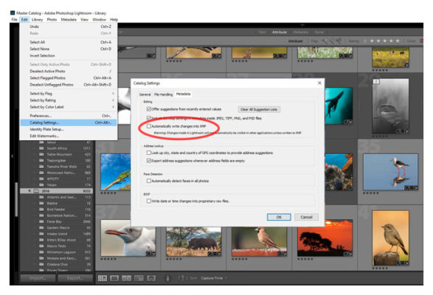Choose Select All in the Edit menu

pos(69,42)
